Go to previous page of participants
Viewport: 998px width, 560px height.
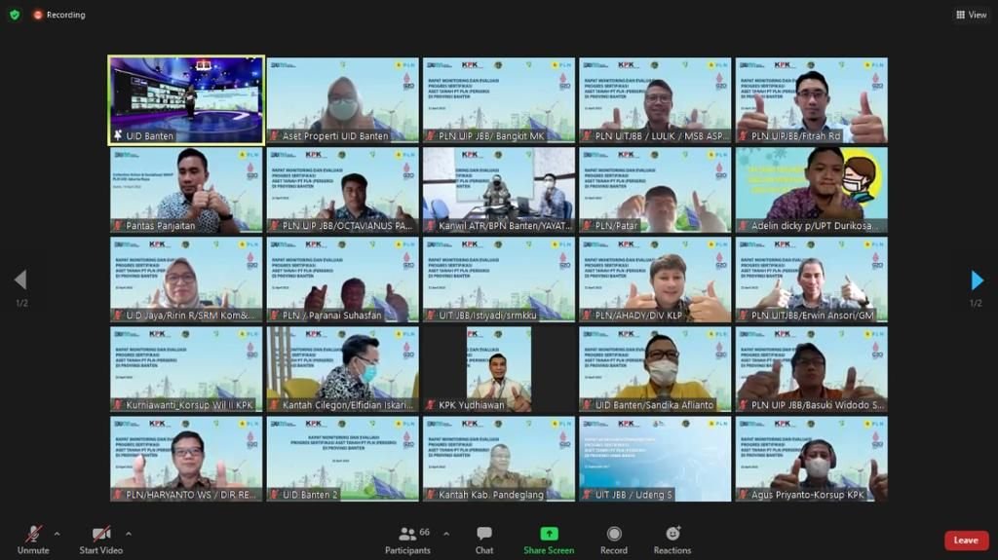coord(19,280)
